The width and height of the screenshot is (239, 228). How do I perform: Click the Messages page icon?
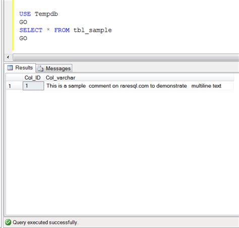(x=40, y=69)
